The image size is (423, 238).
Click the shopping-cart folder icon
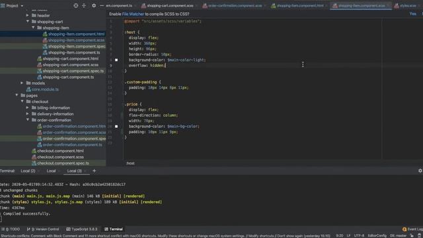click(34, 21)
